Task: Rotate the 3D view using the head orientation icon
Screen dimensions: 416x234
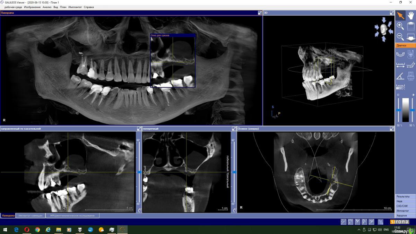Action: click(x=383, y=29)
